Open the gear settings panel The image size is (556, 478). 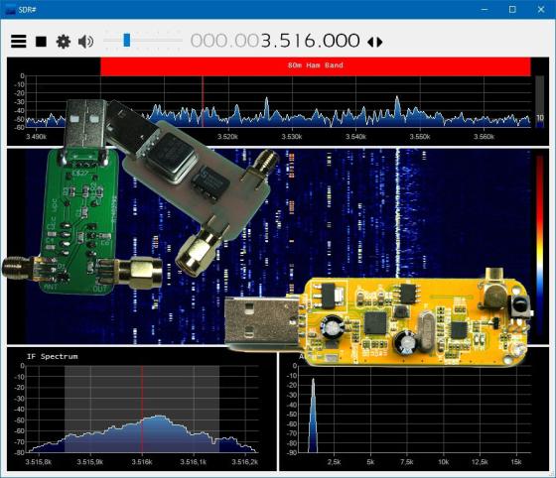coord(64,42)
